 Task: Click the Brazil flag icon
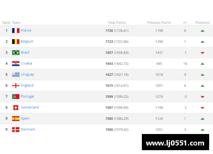click(x=16, y=53)
